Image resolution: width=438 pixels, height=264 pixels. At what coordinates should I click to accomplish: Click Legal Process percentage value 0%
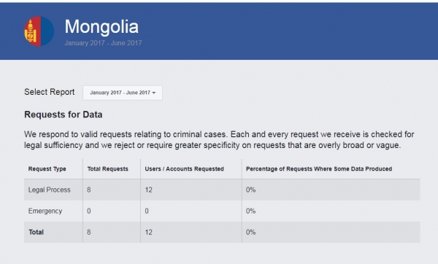click(250, 190)
